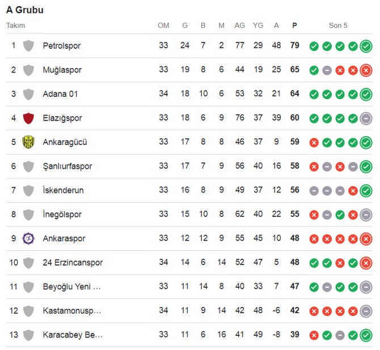
Task: Click Petrolspor's gray shield icon
Action: (x=28, y=45)
